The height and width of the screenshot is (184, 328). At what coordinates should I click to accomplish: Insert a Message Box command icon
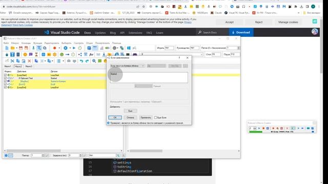[x=31, y=55]
